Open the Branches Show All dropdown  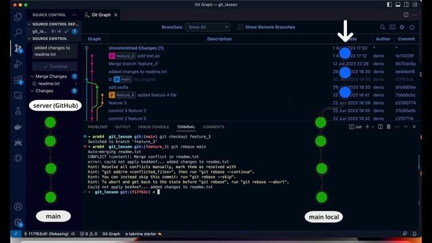(208, 27)
